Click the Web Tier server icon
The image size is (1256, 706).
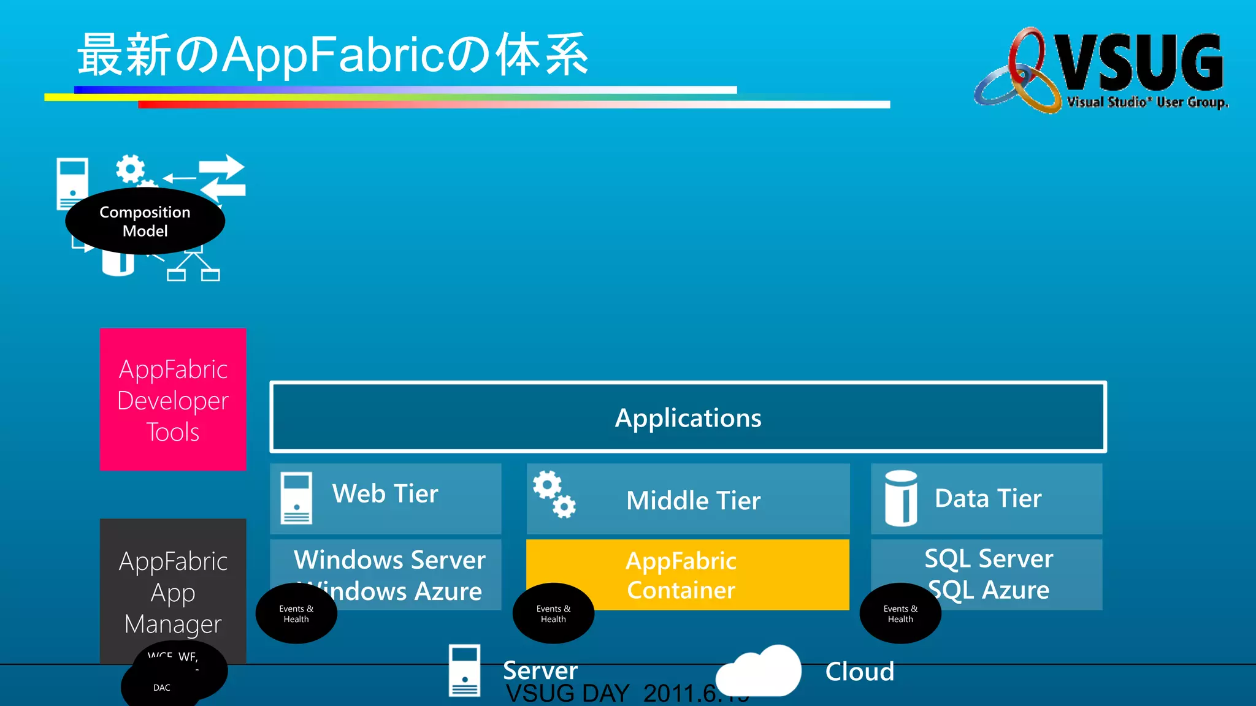(296, 498)
